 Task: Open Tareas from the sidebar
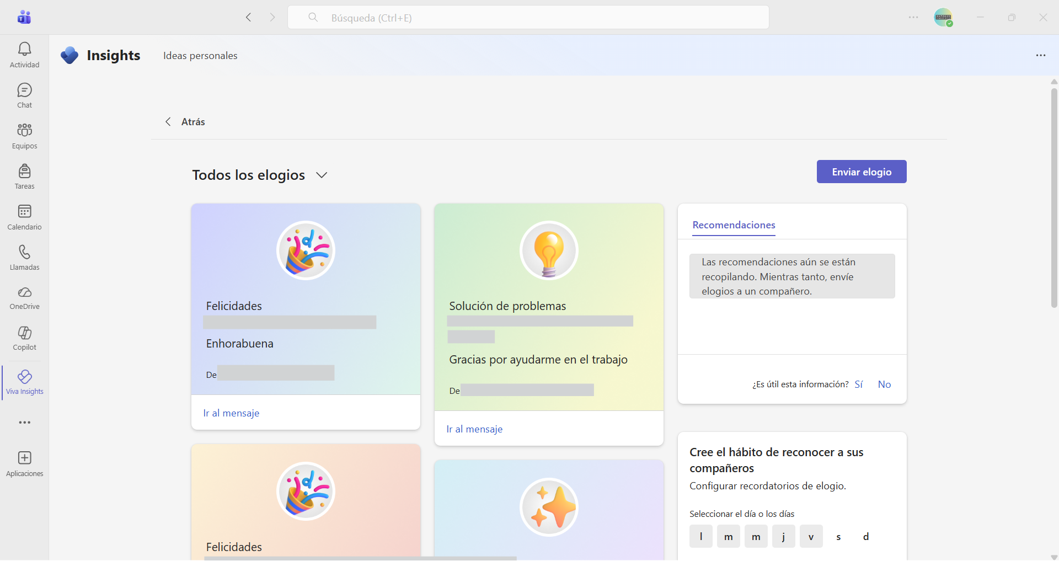(24, 177)
